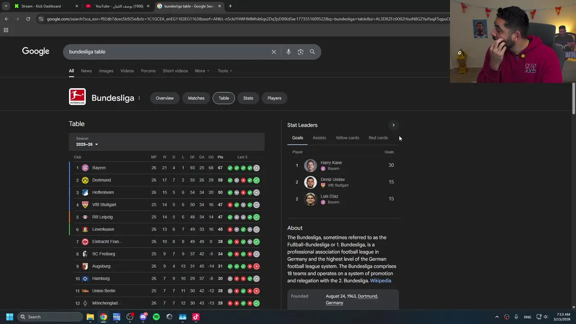576x324 pixels.
Task: Open Discord from taskbar
Action: 143,317
